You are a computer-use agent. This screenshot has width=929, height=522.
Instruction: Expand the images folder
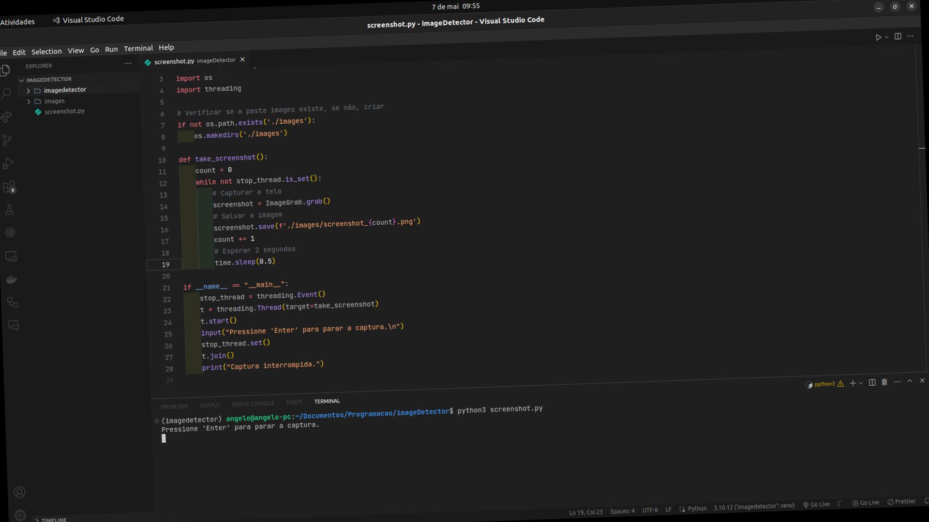tap(54, 101)
